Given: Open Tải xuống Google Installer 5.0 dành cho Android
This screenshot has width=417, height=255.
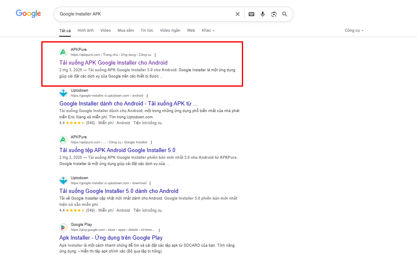Looking at the screenshot, I should click(x=119, y=191).
